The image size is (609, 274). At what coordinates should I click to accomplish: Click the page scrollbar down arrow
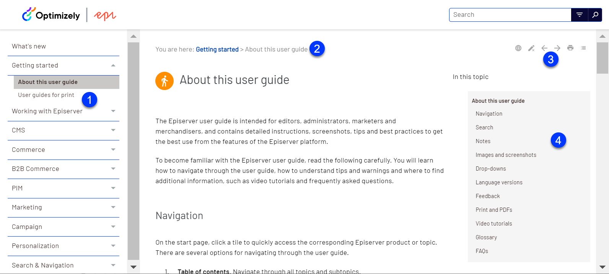(x=602, y=267)
